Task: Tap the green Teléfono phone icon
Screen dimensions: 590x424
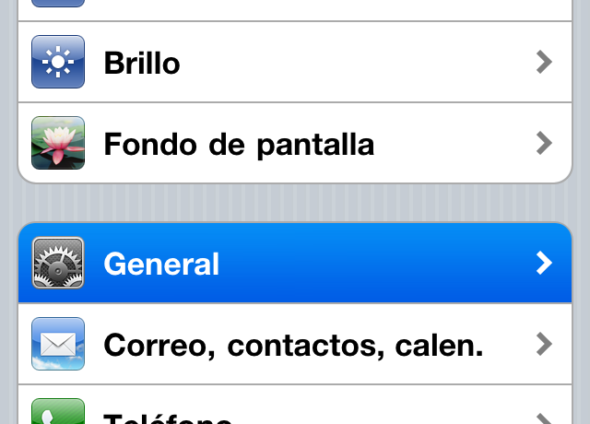Action: click(x=58, y=412)
